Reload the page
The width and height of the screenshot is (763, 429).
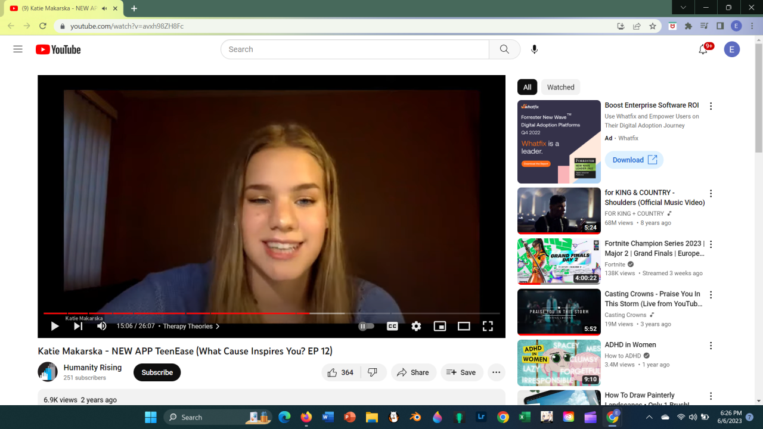click(43, 26)
